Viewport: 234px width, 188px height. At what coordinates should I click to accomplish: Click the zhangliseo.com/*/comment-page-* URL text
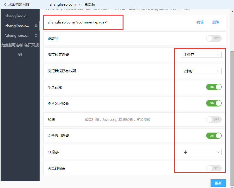pyautogui.click(x=78, y=22)
